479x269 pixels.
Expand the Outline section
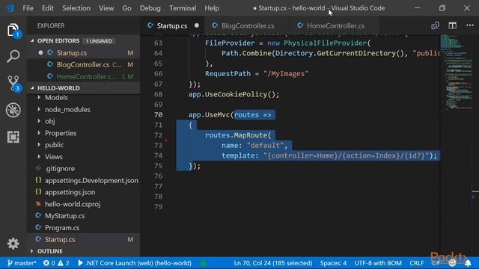[x=50, y=251]
